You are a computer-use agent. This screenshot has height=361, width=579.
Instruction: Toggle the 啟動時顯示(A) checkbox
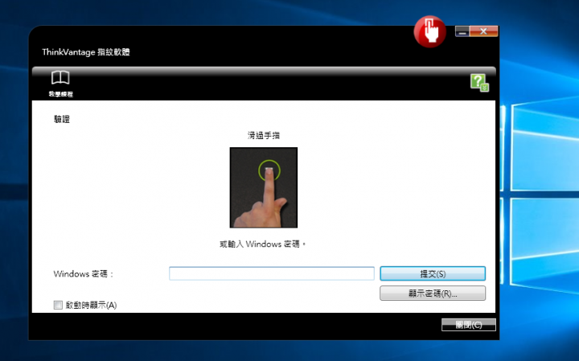pyautogui.click(x=58, y=305)
